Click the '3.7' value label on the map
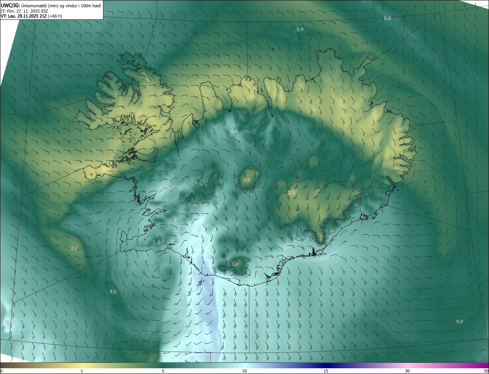This screenshot has height=374, width=489. (x=74, y=248)
